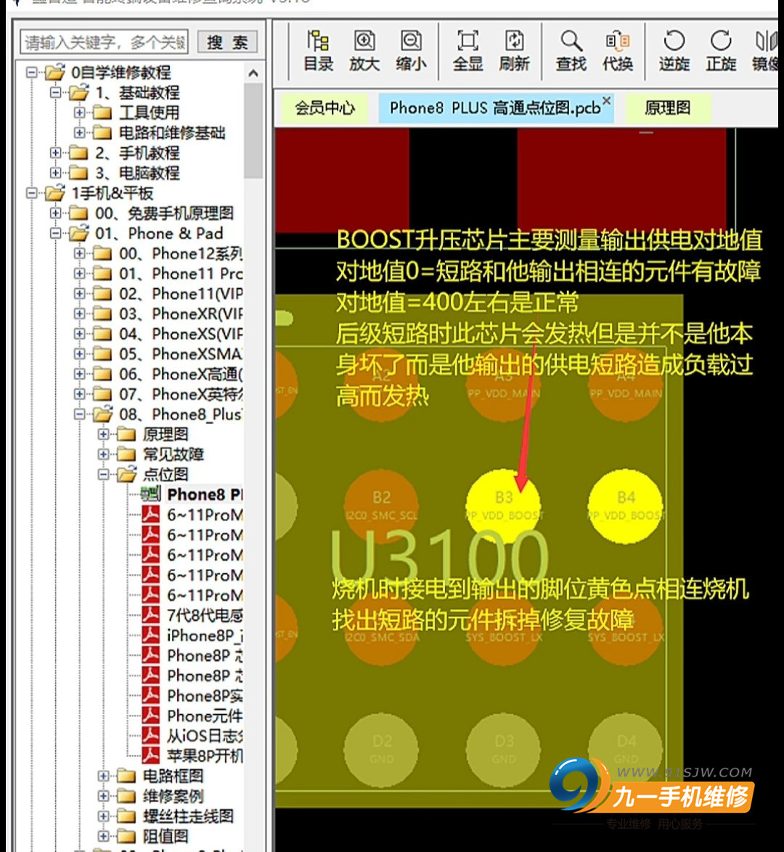The height and width of the screenshot is (852, 784).
Task: Expand the 2、手机教程 folder
Action: pos(55,152)
